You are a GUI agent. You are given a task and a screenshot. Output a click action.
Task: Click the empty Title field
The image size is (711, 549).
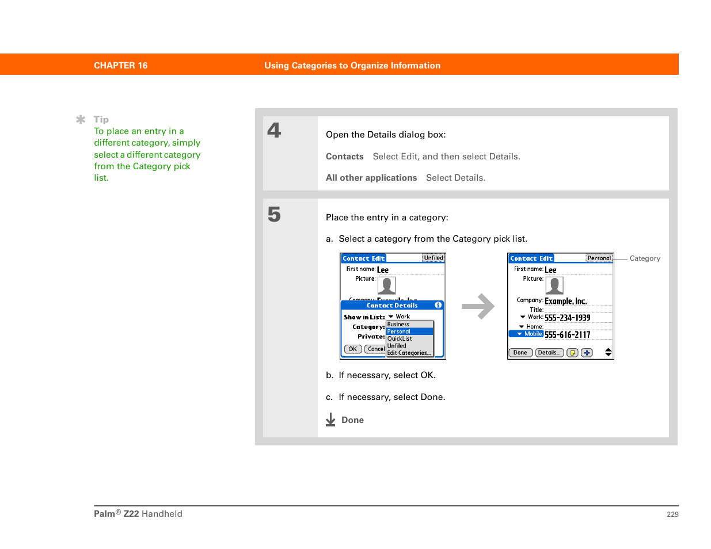click(x=578, y=310)
